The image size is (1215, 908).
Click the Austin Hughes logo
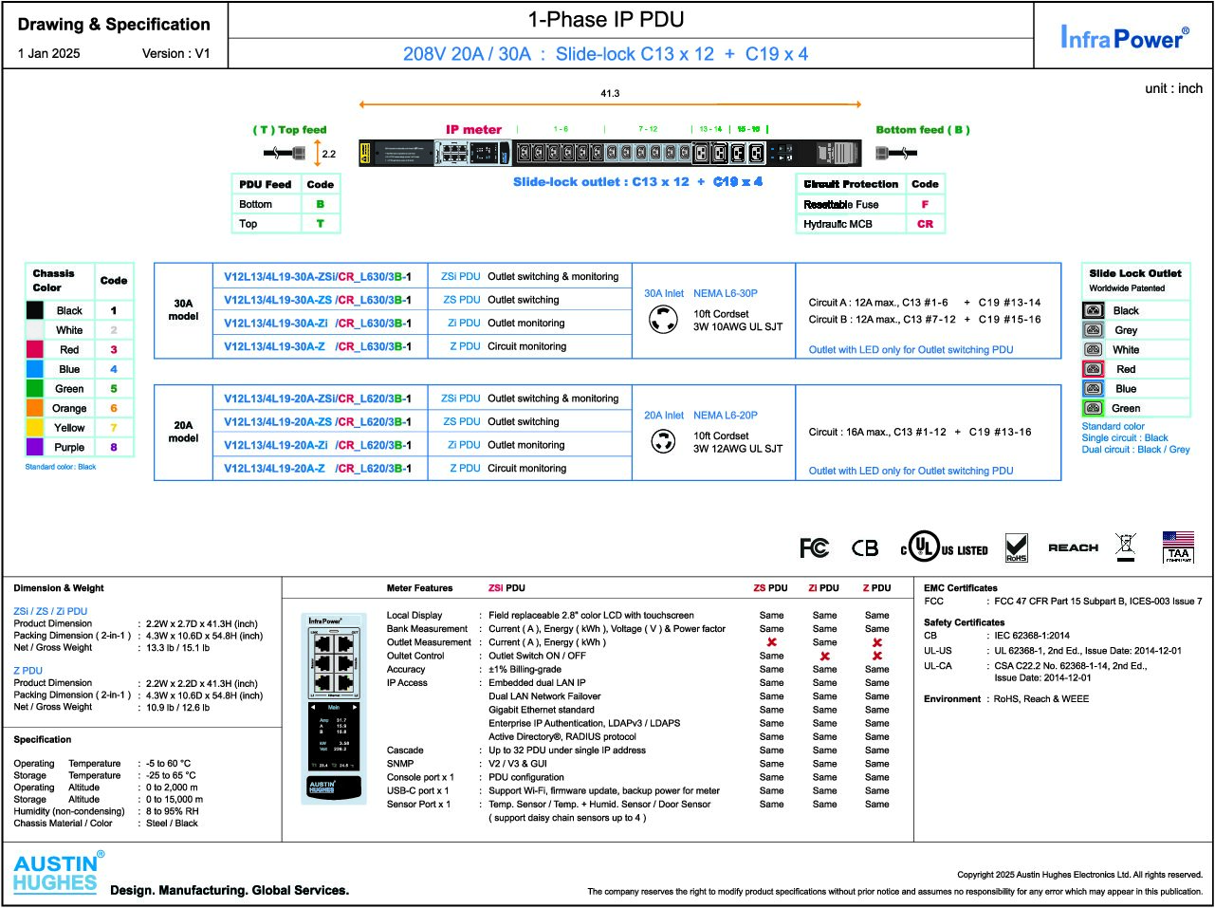[58, 871]
